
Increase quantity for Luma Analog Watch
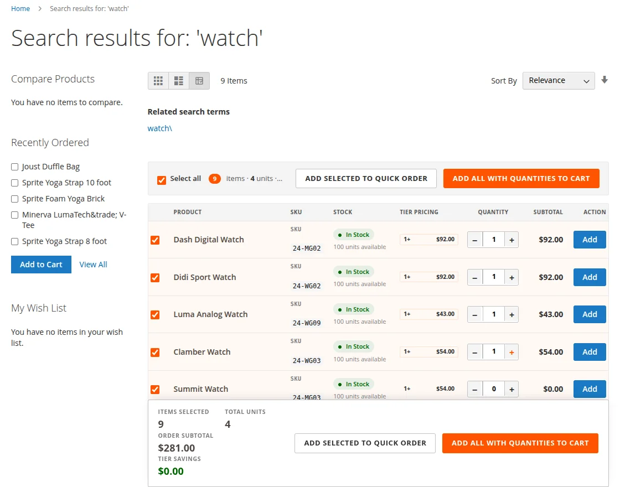[x=512, y=314]
